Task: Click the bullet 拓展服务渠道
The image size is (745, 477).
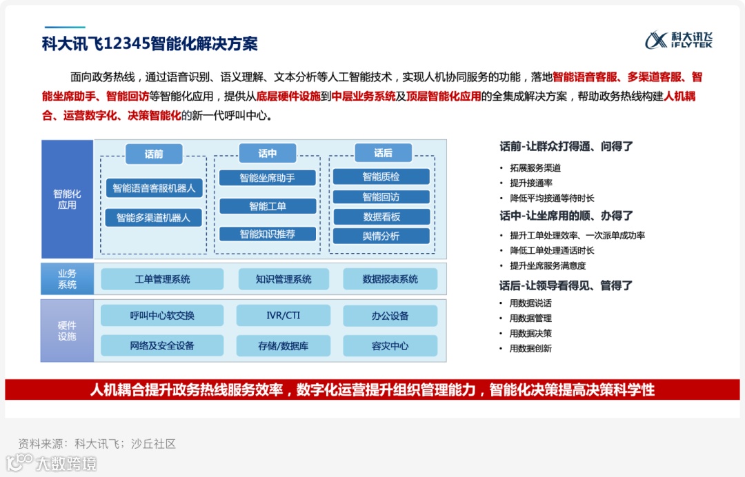Action: point(535,168)
